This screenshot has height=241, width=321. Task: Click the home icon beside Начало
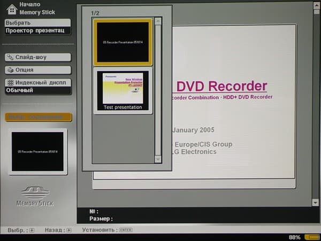point(12,10)
